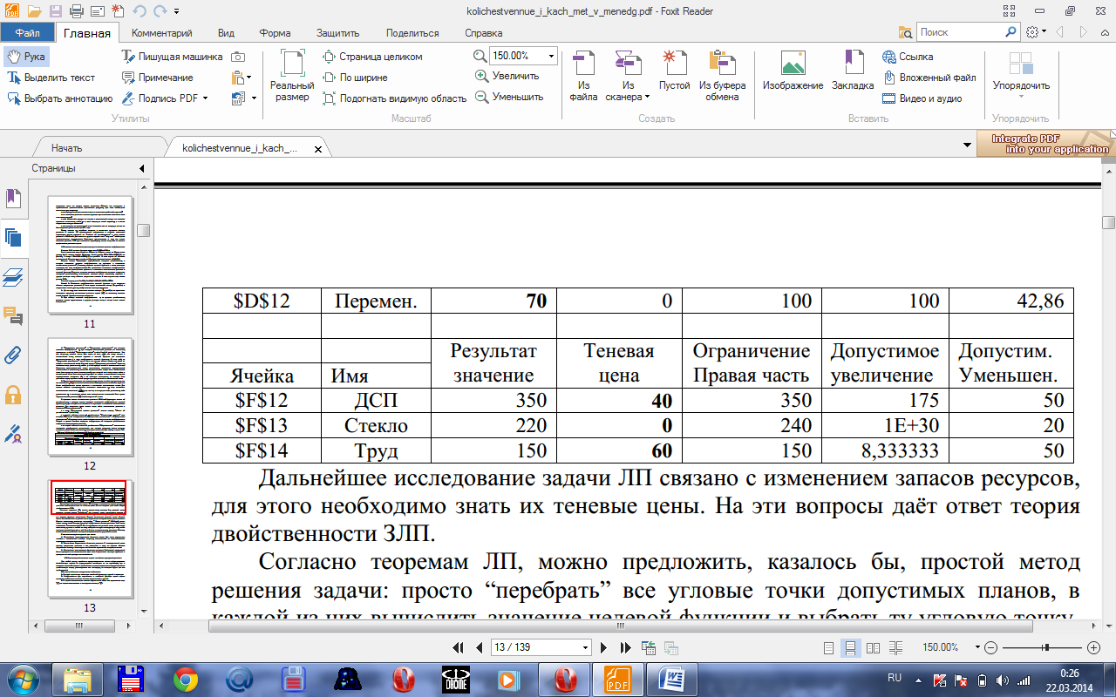Viewport: 1116px width, 697px height.
Task: Open the bookmarks panel in left sidebar
Action: 13,199
